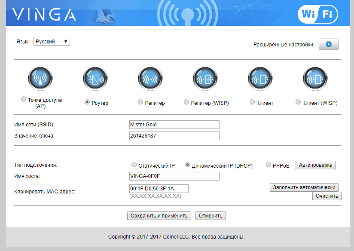Click the Wi-Fi logo badge
This screenshot has height=251, width=354.
coord(317,14)
